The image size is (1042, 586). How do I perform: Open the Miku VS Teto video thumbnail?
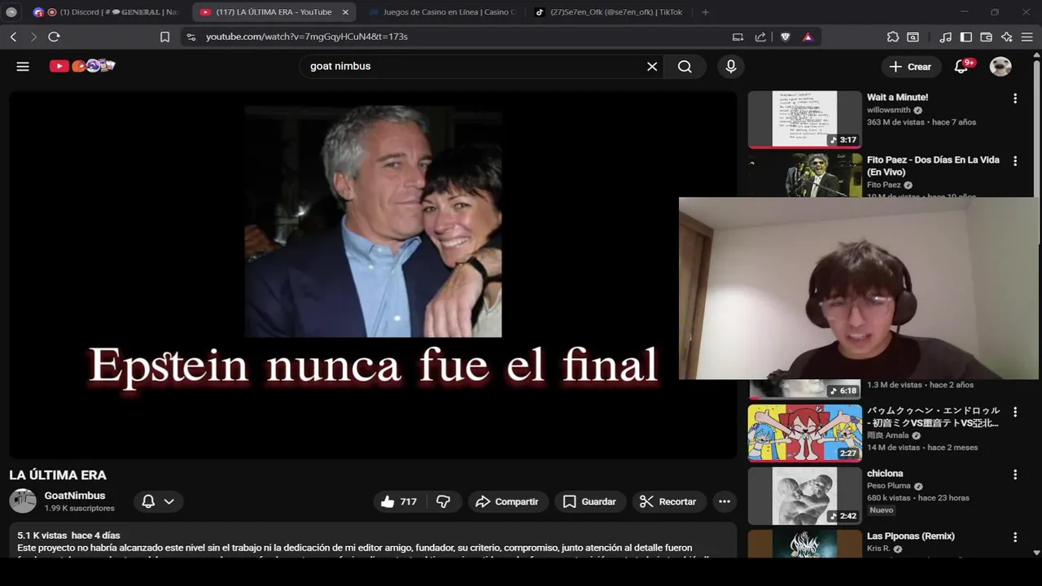click(x=804, y=433)
